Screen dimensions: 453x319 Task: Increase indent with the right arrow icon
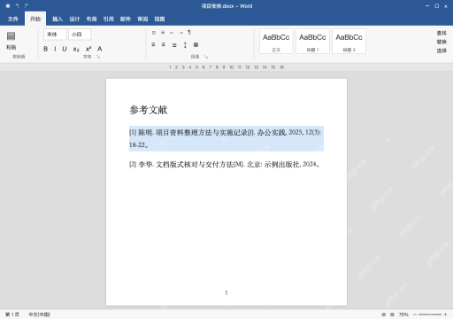point(181,33)
